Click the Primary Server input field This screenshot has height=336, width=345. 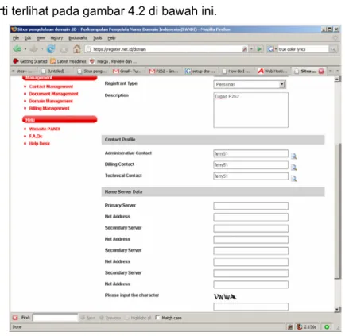250,206
